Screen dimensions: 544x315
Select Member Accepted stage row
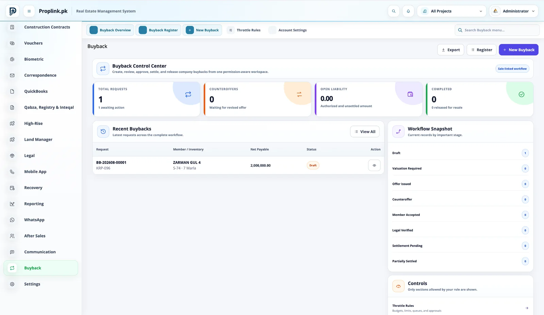(x=460, y=215)
